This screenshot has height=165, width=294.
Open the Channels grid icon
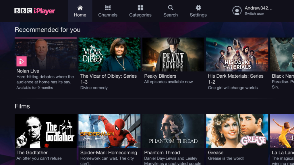[x=108, y=8]
